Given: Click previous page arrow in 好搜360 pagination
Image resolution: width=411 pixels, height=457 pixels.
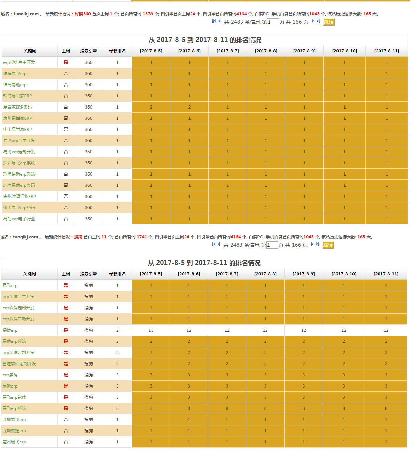Looking at the screenshot, I should tap(219, 21).
